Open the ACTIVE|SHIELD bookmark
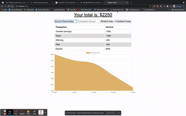This screenshot has height=116, width=186. tap(149, 10)
